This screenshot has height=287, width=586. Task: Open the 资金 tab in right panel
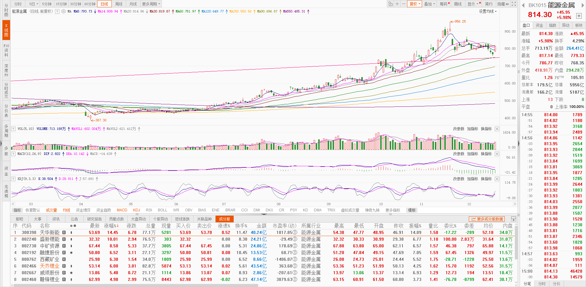pyautogui.click(x=539, y=25)
